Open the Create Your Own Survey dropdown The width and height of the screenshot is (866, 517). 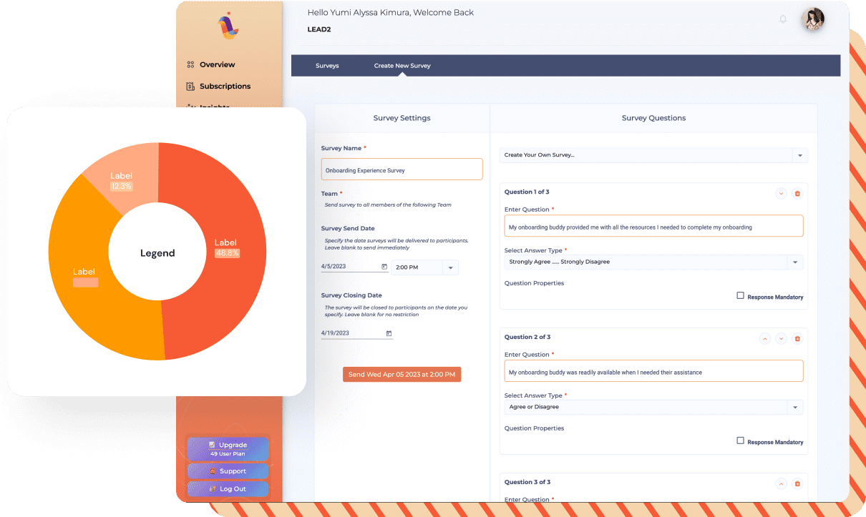[x=799, y=155]
